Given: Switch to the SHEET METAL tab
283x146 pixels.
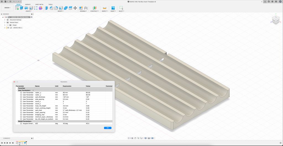Looking at the screenshot, I should 39,4.
